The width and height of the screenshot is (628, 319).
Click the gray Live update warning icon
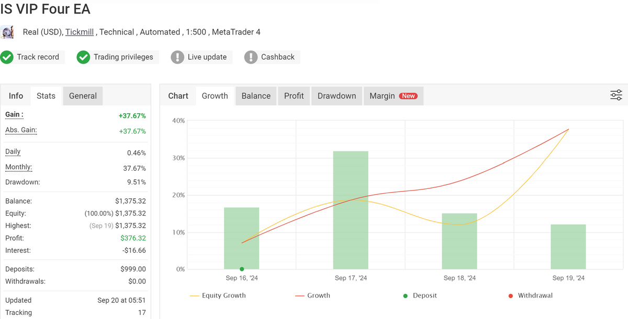pyautogui.click(x=177, y=57)
